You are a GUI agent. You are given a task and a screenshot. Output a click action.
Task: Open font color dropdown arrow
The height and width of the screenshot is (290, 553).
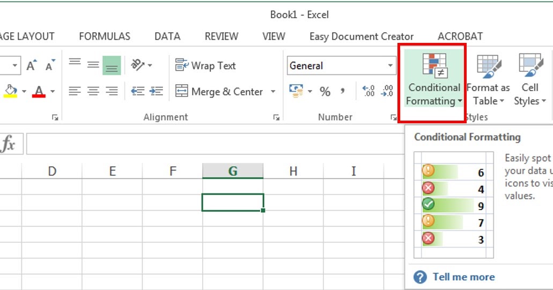(x=53, y=92)
